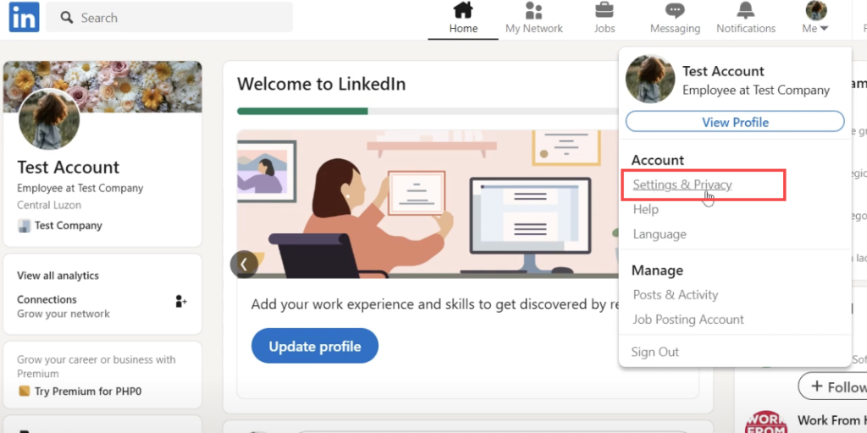
Task: Click Employee at Test Company in dropdown
Action: 756,90
